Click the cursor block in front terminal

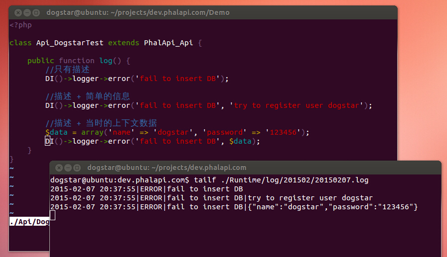point(53,216)
